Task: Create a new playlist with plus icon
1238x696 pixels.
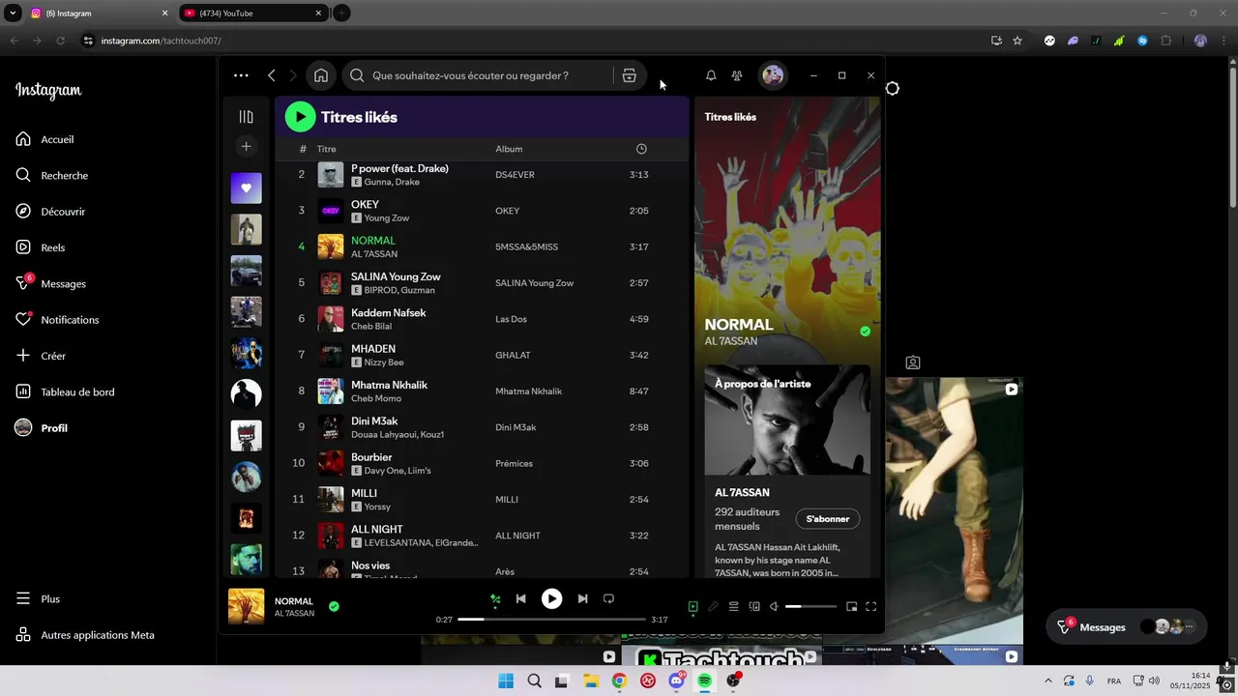Action: coord(246,146)
